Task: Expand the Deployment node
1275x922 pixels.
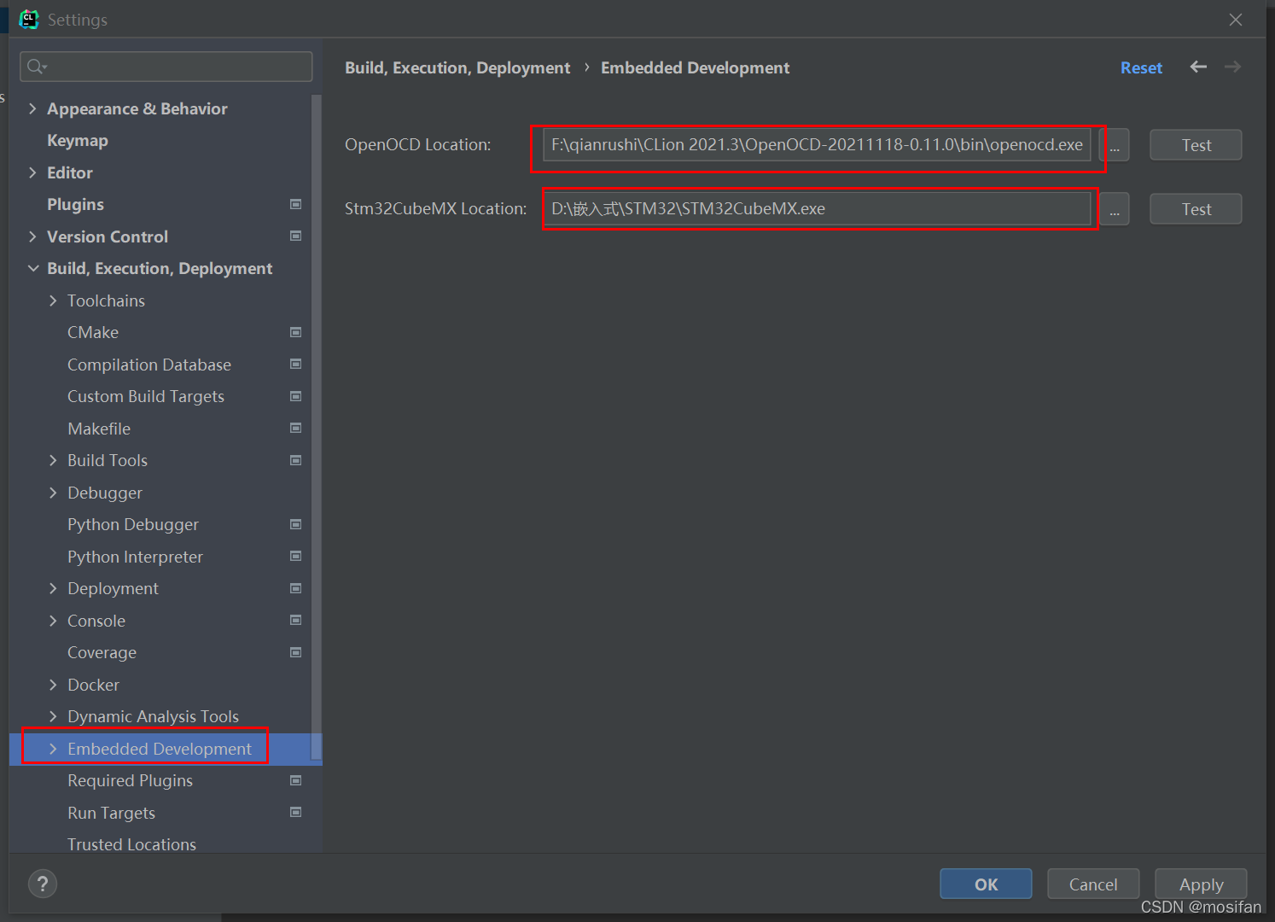Action: point(53,588)
